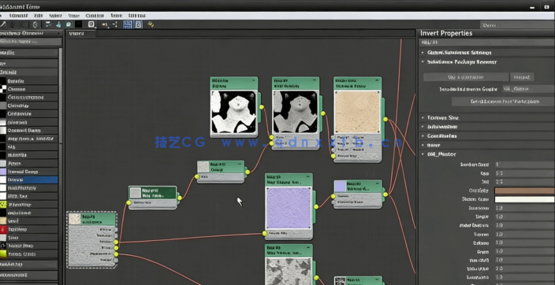This screenshot has height=285, width=555.
Task: Collapse the high-contrast black-and-white node via its minus button
Action: [253, 80]
